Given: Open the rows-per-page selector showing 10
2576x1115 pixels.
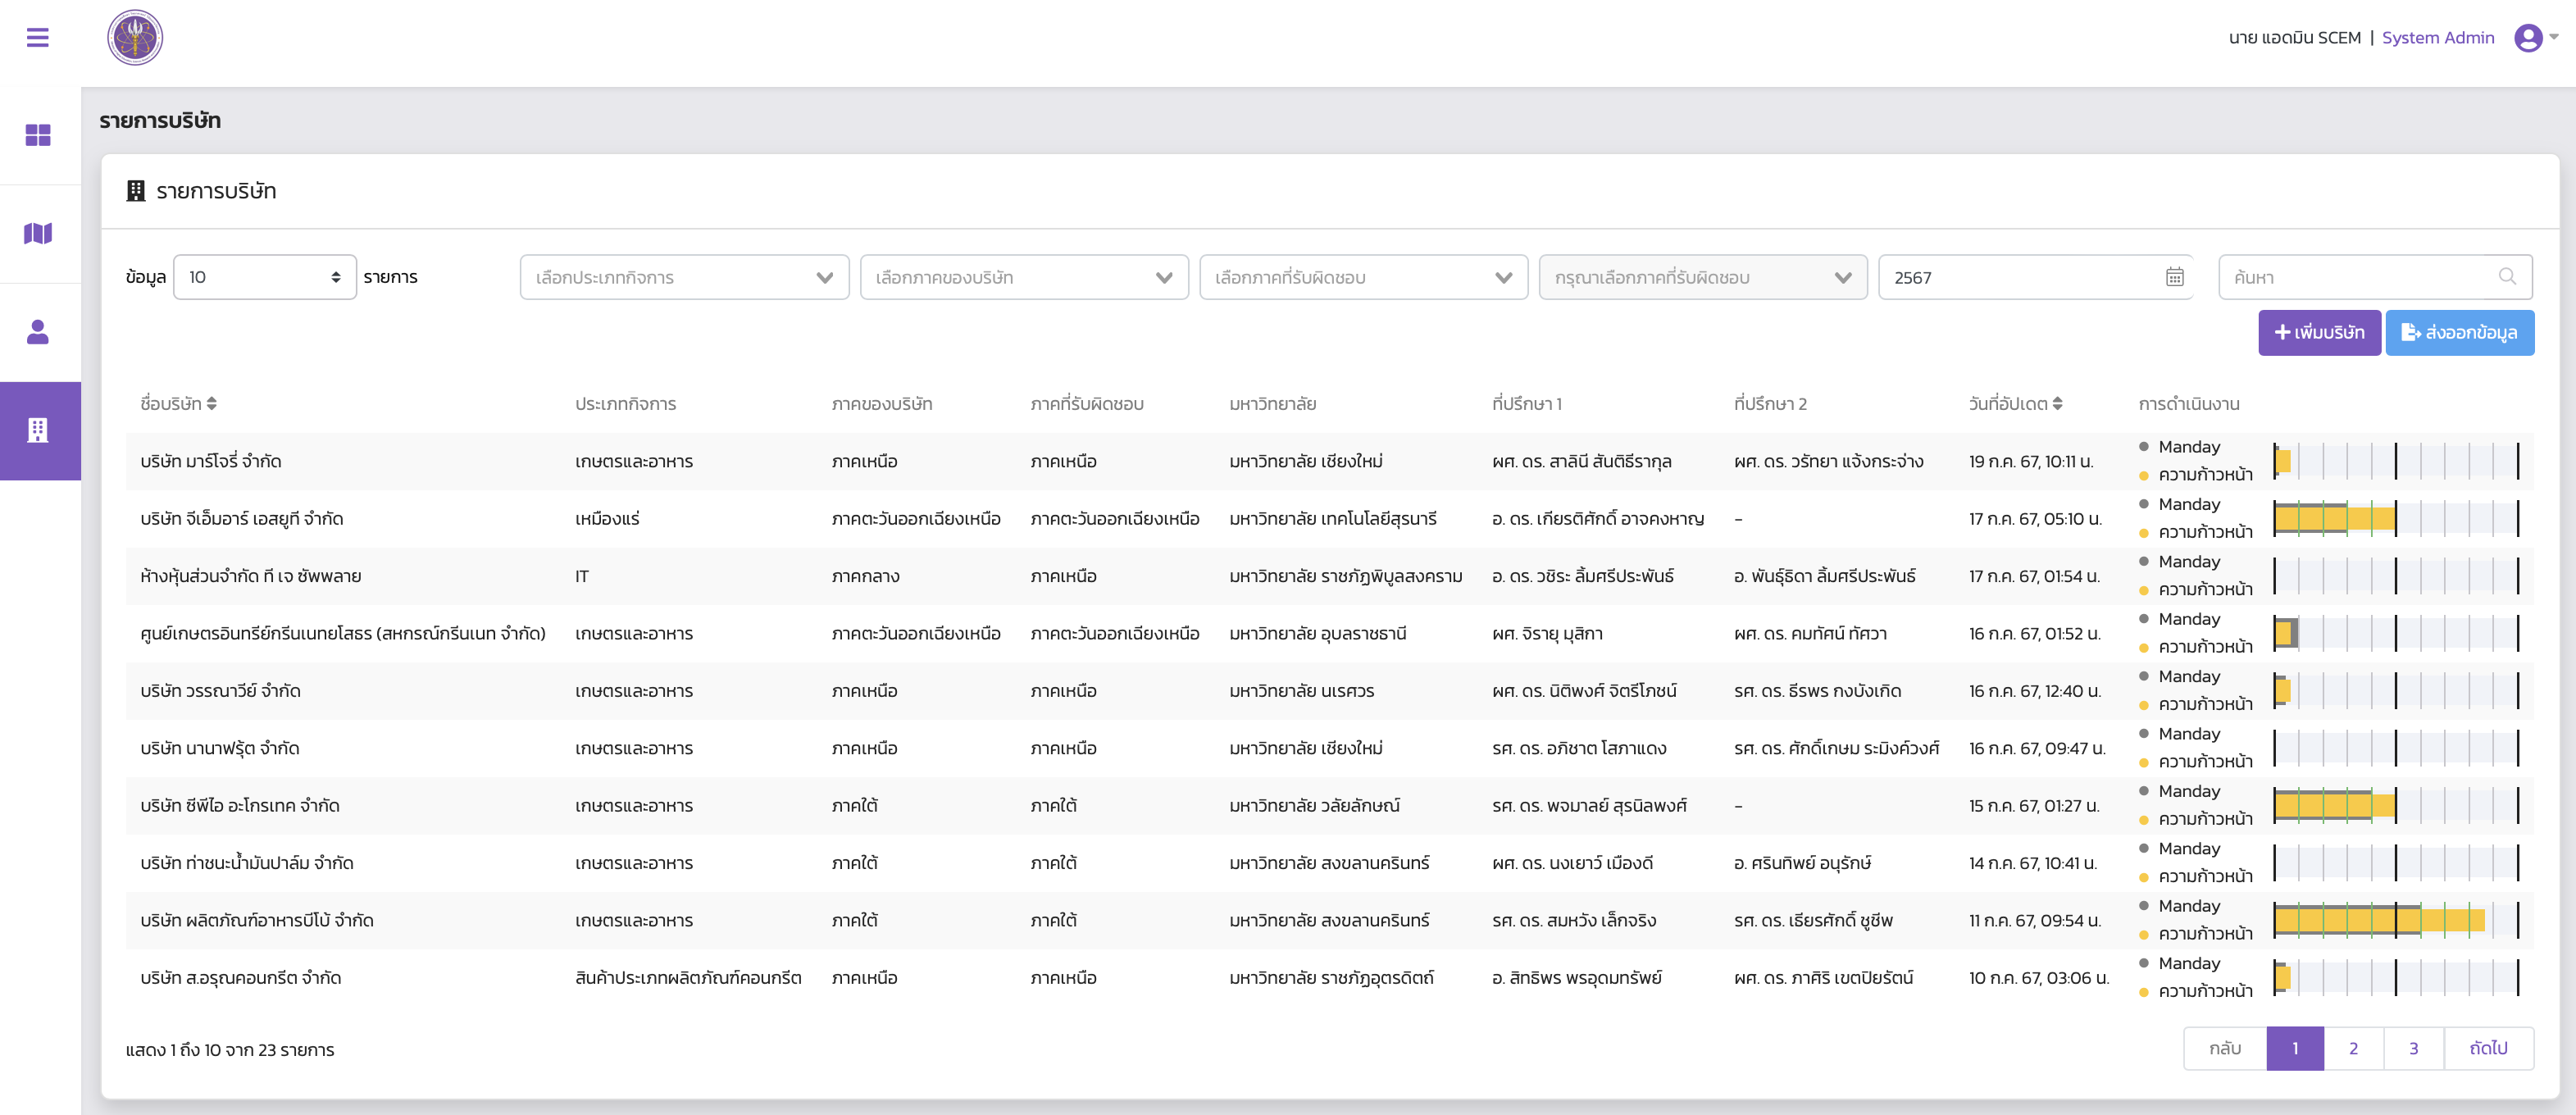Looking at the screenshot, I should 265,277.
